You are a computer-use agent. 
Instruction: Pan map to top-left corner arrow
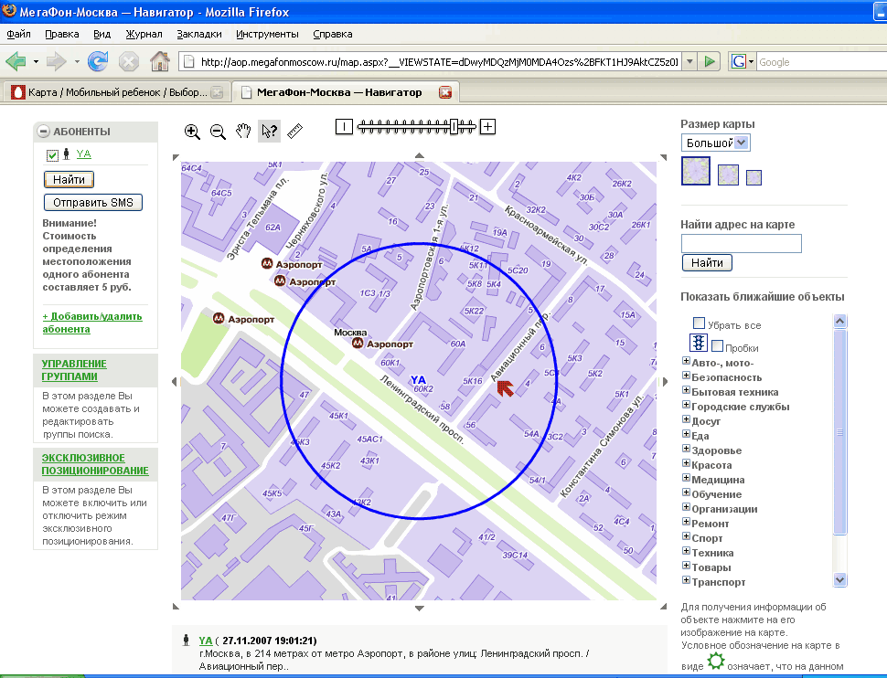point(176,157)
